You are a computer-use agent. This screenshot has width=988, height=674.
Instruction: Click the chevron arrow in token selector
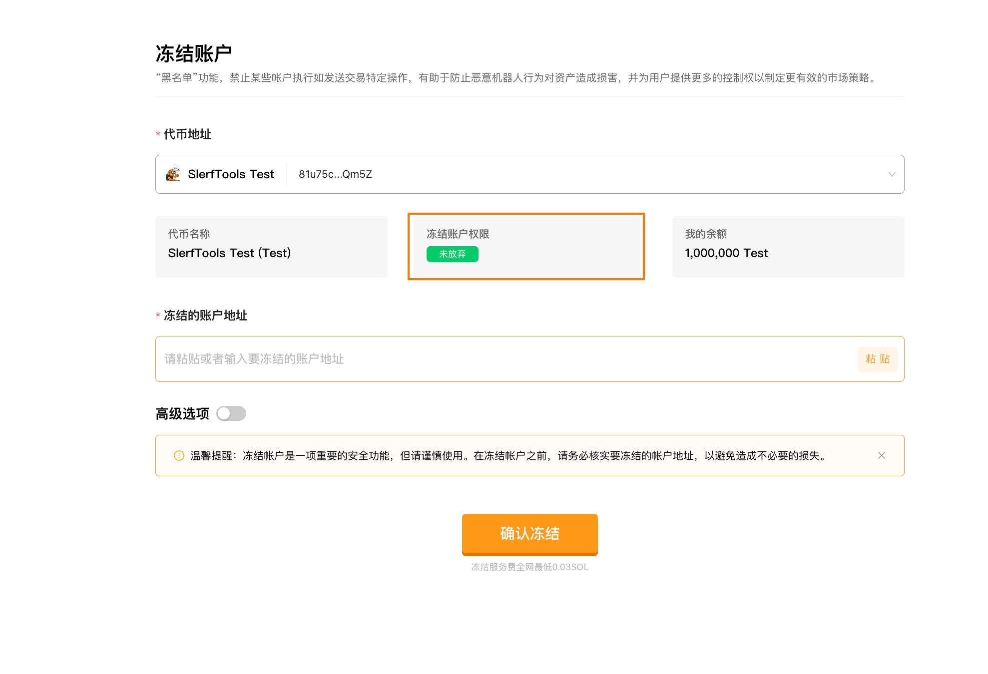[892, 174]
